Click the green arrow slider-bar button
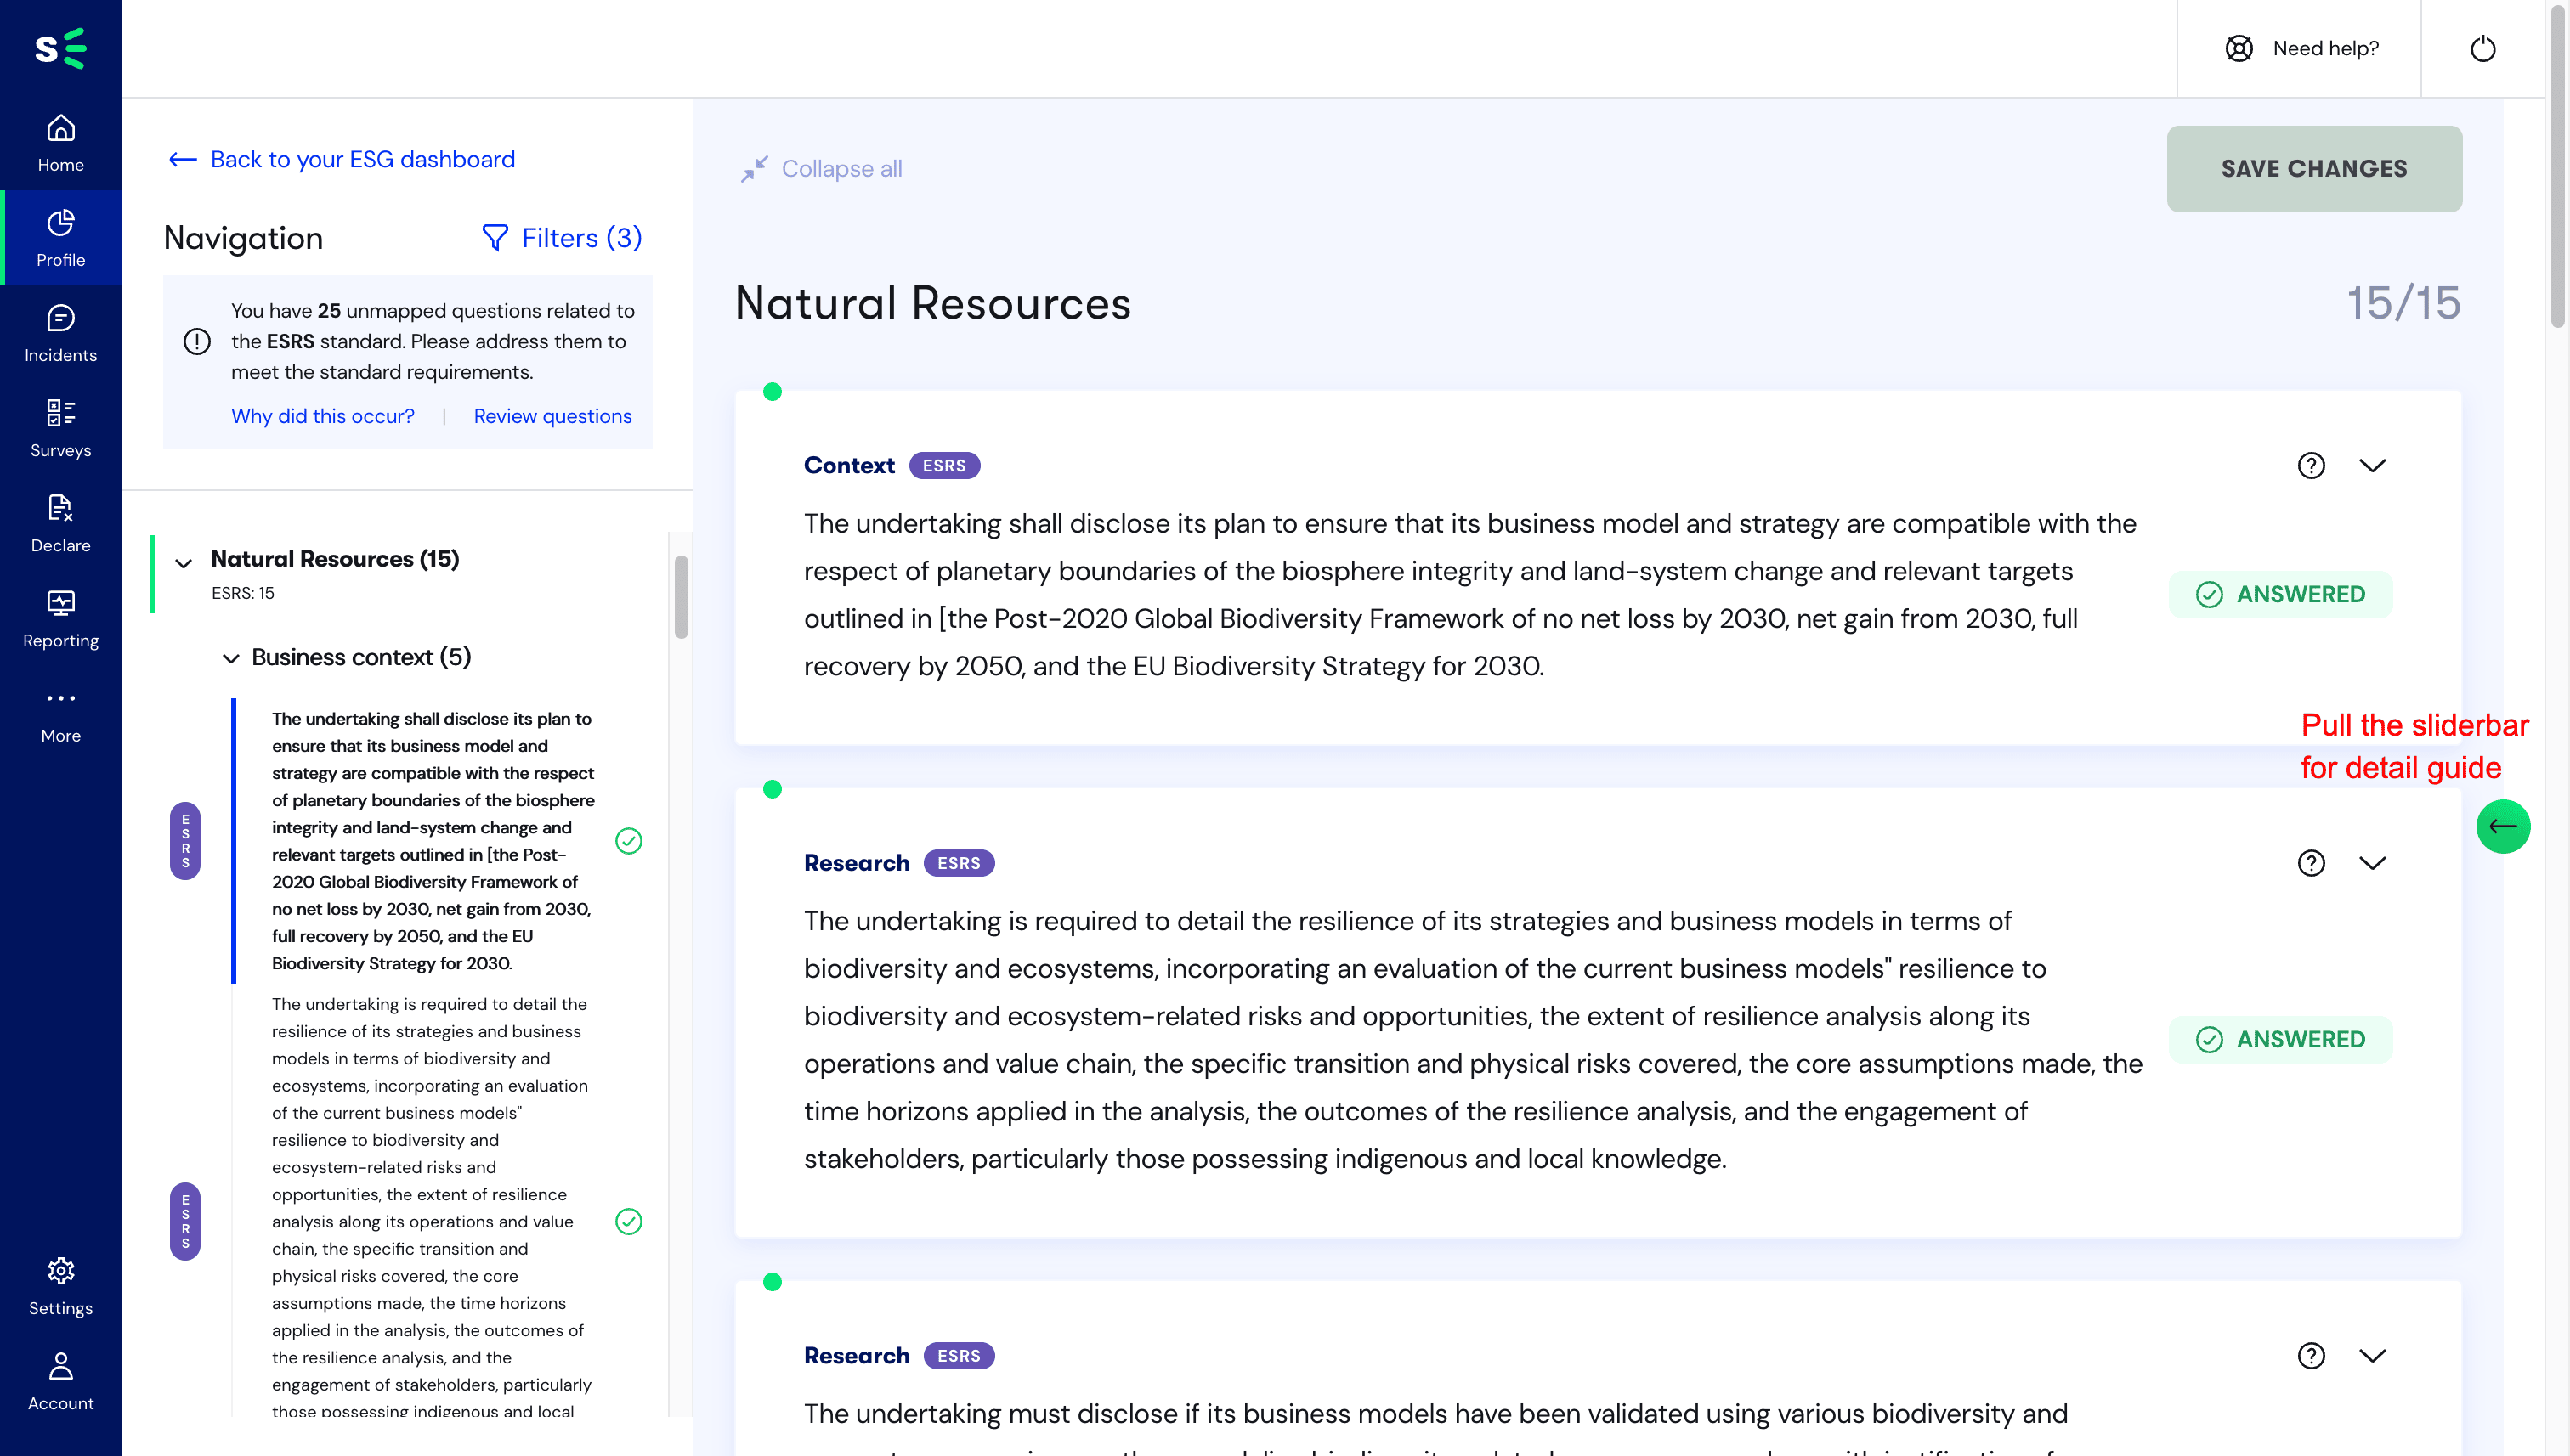Image resolution: width=2570 pixels, height=1456 pixels. pos(2503,826)
